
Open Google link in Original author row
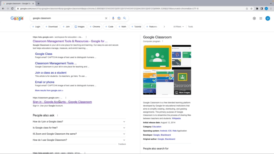pos(160,139)
